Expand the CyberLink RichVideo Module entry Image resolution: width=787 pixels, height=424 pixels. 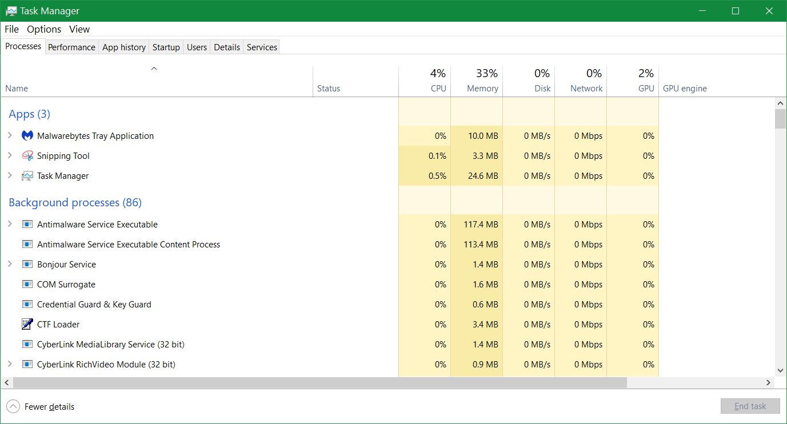point(10,364)
